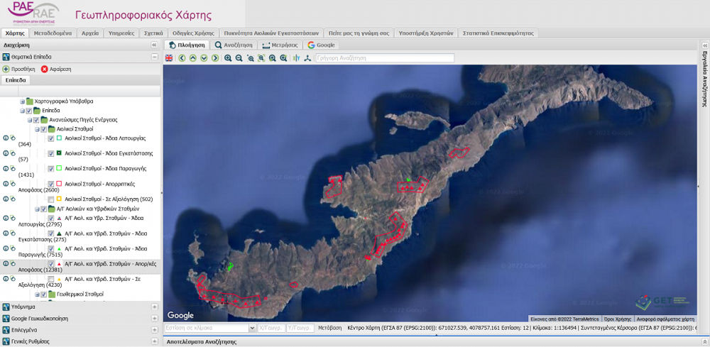Open the scale dropdown in status bar
The height and width of the screenshot is (347, 710).
click(252, 329)
